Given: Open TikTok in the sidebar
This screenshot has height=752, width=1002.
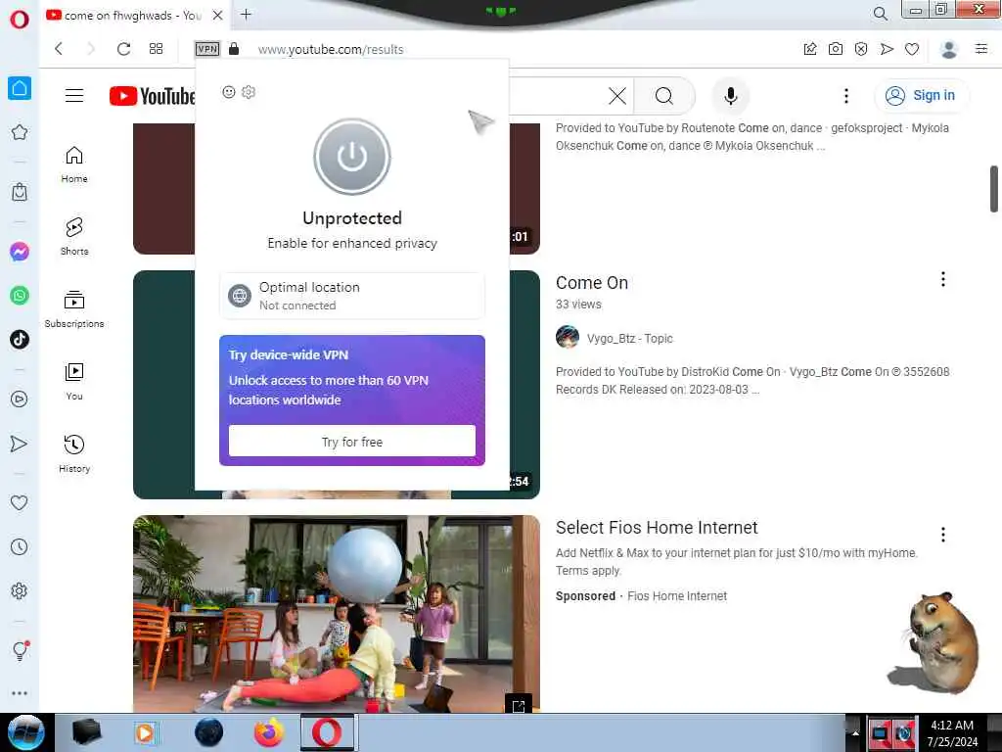Looking at the screenshot, I should coord(20,339).
